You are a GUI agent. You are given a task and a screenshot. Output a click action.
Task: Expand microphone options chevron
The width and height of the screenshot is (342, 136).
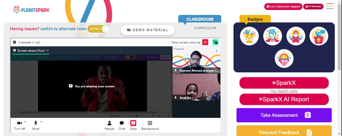(x=41, y=122)
